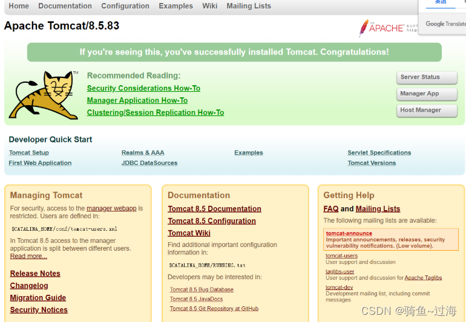The height and width of the screenshot is (322, 466).
Task: Open the Tomcat Setup link
Action: [x=29, y=152]
